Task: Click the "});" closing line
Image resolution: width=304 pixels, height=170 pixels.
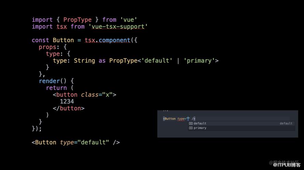Action: (37, 129)
